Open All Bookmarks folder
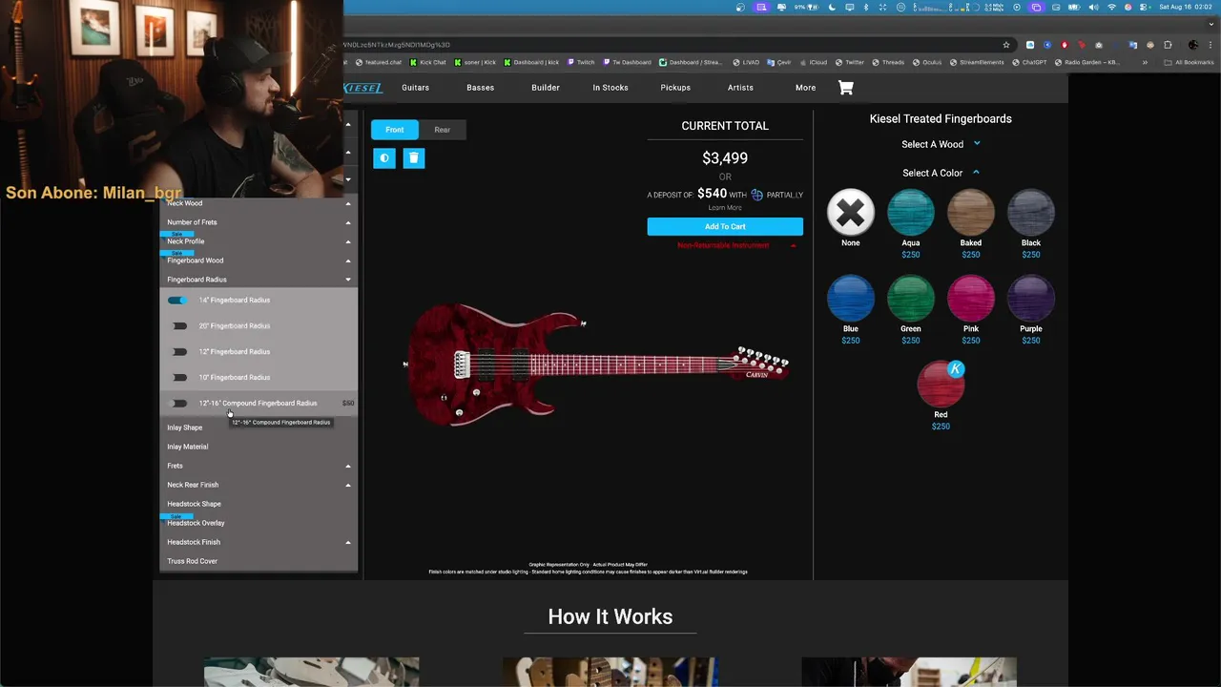Image resolution: width=1221 pixels, height=687 pixels. pyautogui.click(x=1190, y=62)
